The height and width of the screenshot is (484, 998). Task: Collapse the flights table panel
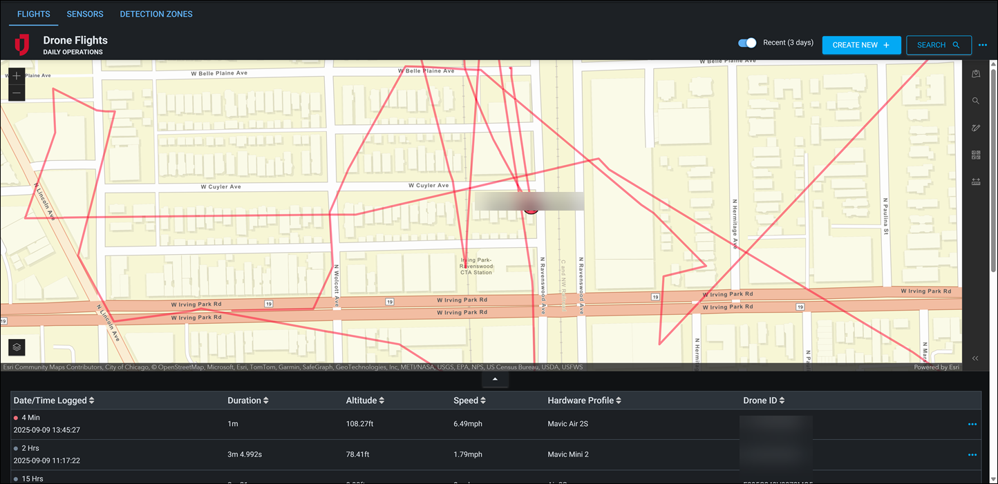pos(495,378)
